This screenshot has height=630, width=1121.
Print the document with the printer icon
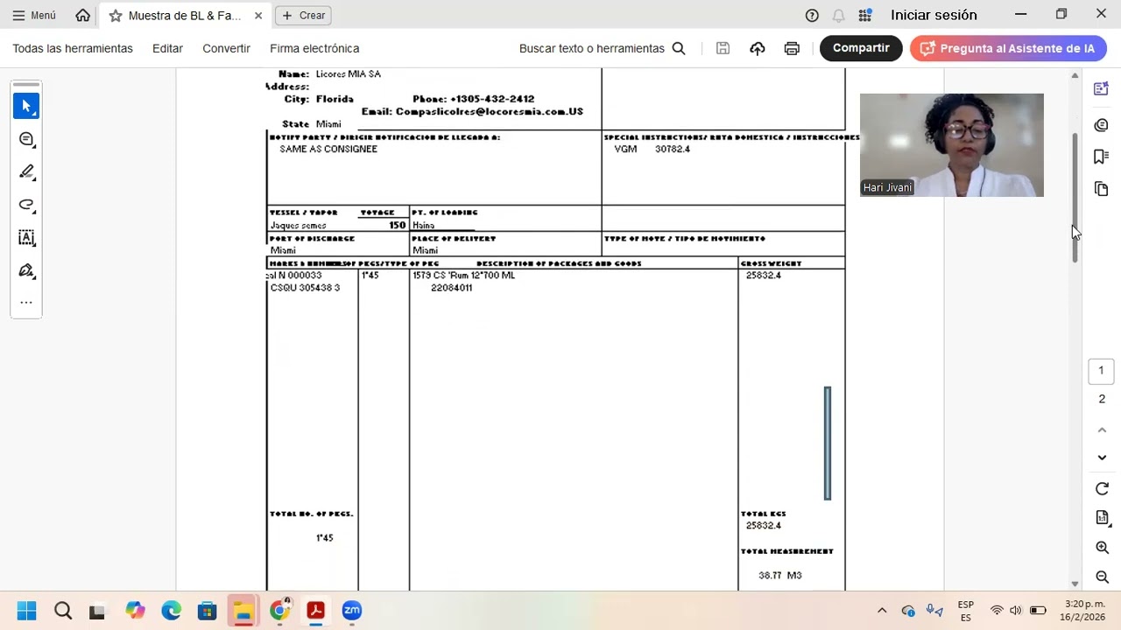(x=792, y=48)
